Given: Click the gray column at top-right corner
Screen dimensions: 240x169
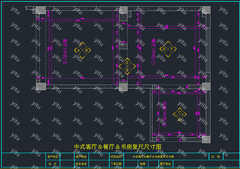Looking at the screenshot, I should (206, 10).
